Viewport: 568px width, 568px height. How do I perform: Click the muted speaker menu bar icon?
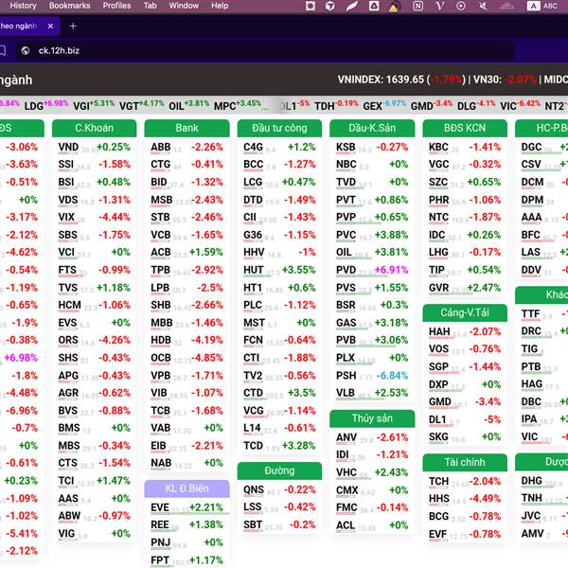click(483, 6)
